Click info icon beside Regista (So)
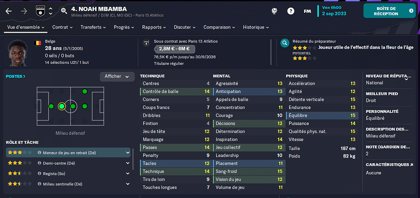The width and height of the screenshot is (420, 198). click(39, 174)
